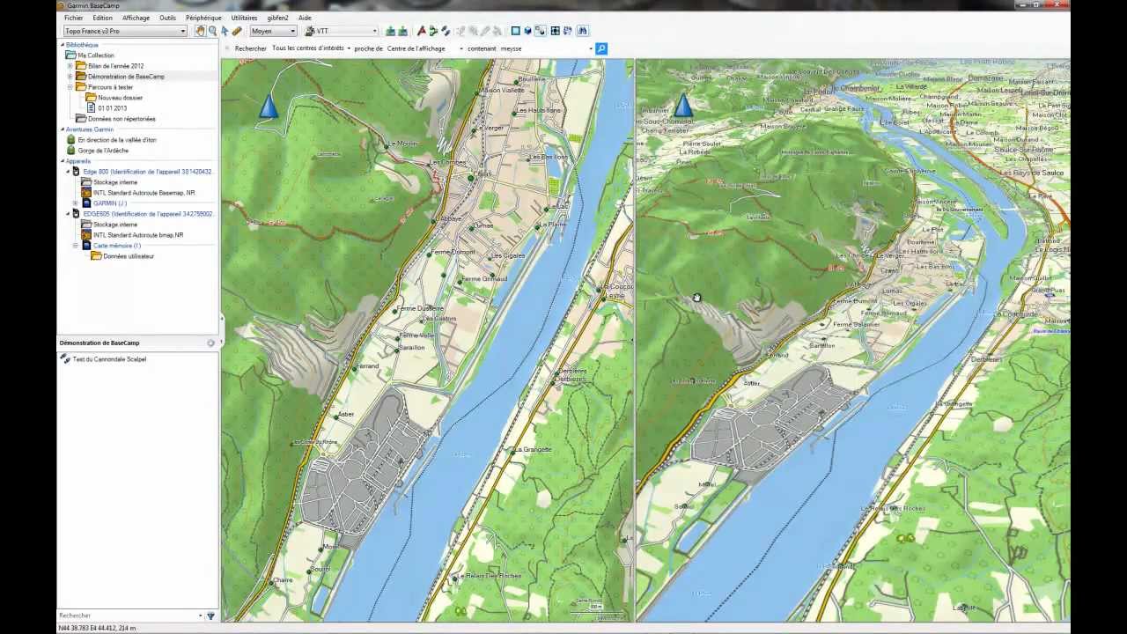Select the Zoom magnifier tool
The height and width of the screenshot is (634, 1127).
[212, 31]
